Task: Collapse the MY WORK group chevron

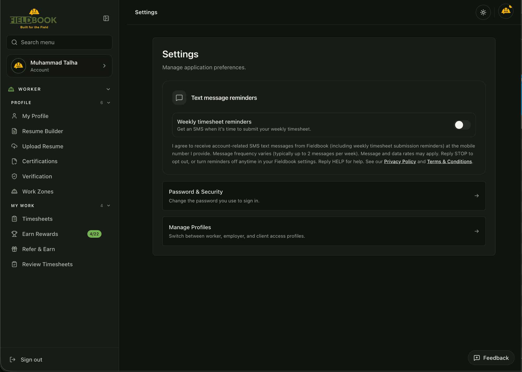Action: tap(109, 206)
